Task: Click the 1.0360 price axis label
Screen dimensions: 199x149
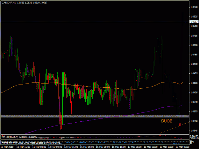Action: point(194,121)
